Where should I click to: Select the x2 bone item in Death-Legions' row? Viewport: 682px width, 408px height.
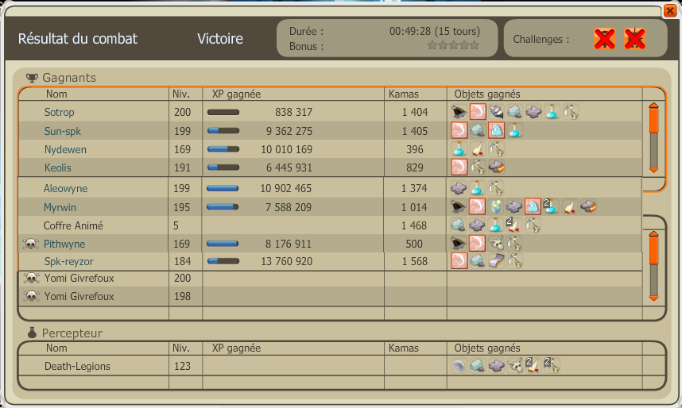click(552, 366)
